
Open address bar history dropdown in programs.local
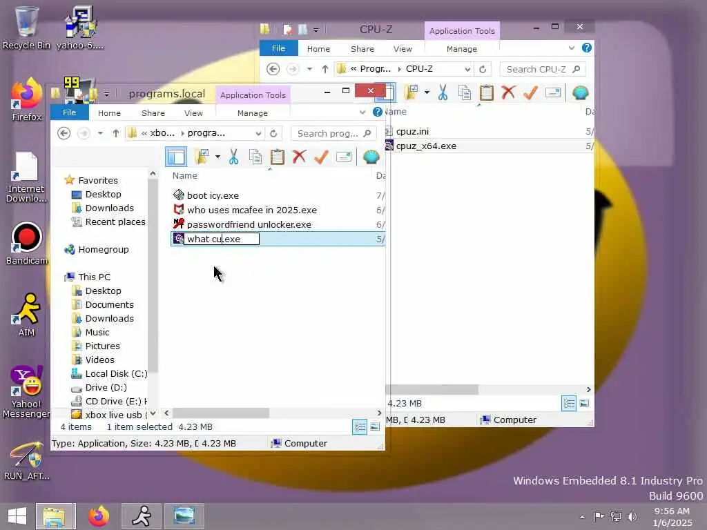(258, 133)
